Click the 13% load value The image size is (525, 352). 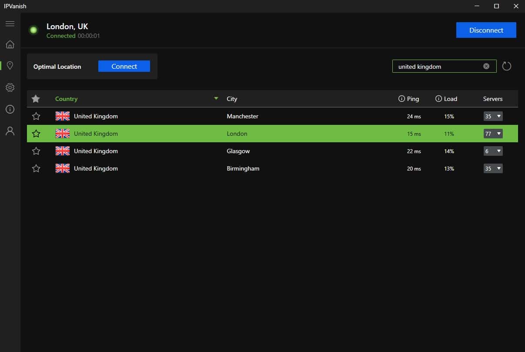pos(449,169)
